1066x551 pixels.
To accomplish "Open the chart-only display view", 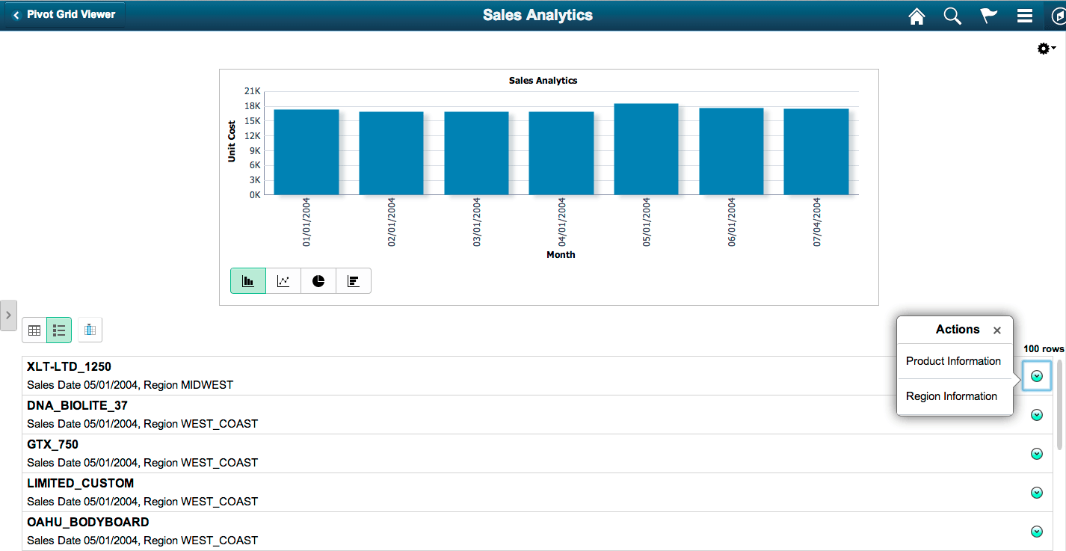I will [x=90, y=330].
